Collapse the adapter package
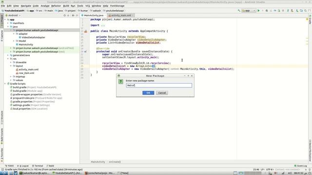Viewport: 312px width, 175px height. point(14,34)
